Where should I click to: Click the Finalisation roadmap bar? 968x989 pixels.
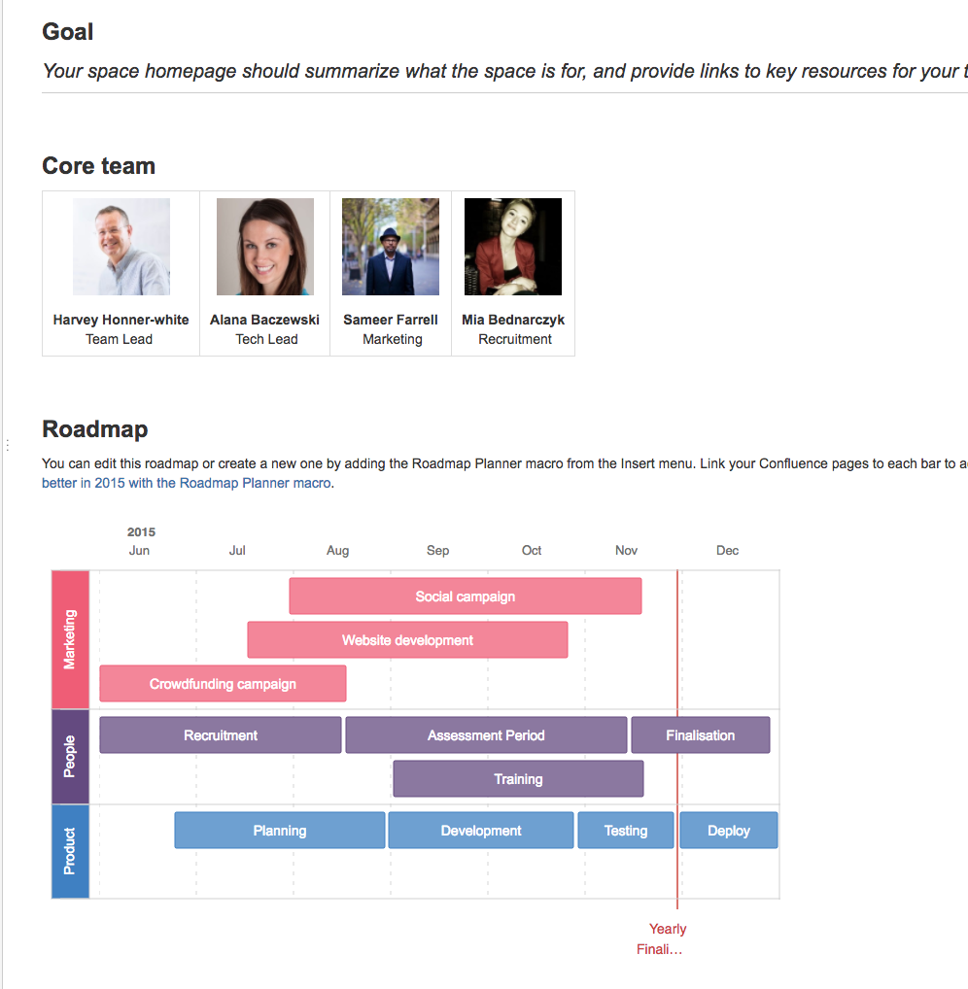coord(701,734)
